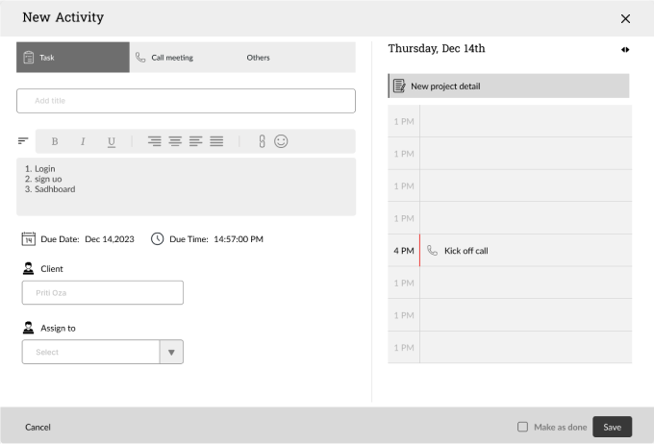Expand text options with the lines icon
Image resolution: width=654 pixels, height=444 pixels.
pos(23,141)
